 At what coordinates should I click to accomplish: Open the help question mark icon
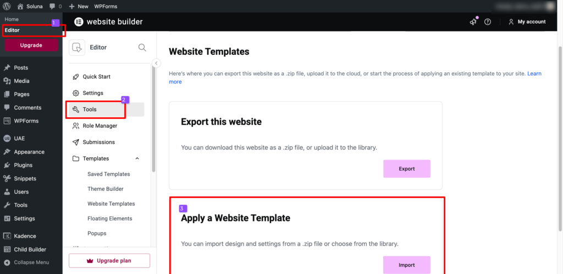(487, 22)
